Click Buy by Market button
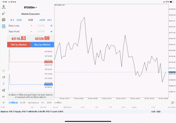Image resolution: width=176 pixels, height=123 pixels. tap(42, 45)
